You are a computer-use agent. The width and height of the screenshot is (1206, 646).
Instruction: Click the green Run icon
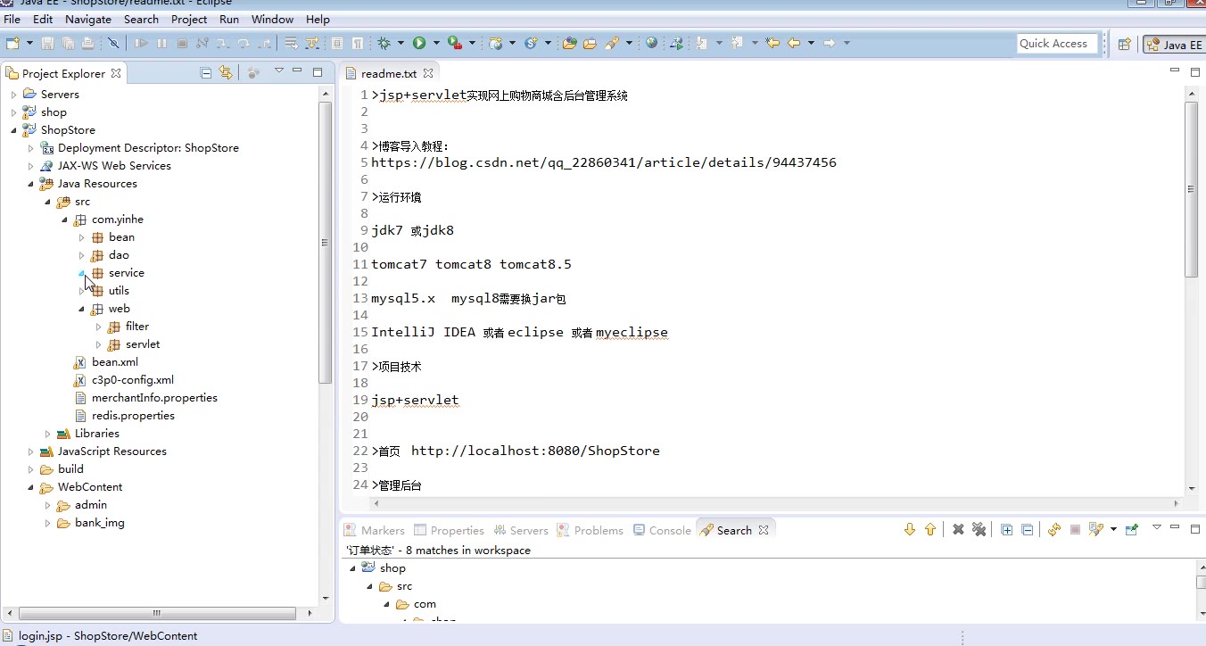(419, 43)
